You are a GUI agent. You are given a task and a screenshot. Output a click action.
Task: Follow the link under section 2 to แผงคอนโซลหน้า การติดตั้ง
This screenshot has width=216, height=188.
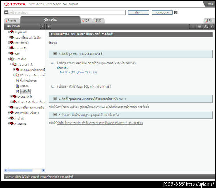click(x=103, y=107)
